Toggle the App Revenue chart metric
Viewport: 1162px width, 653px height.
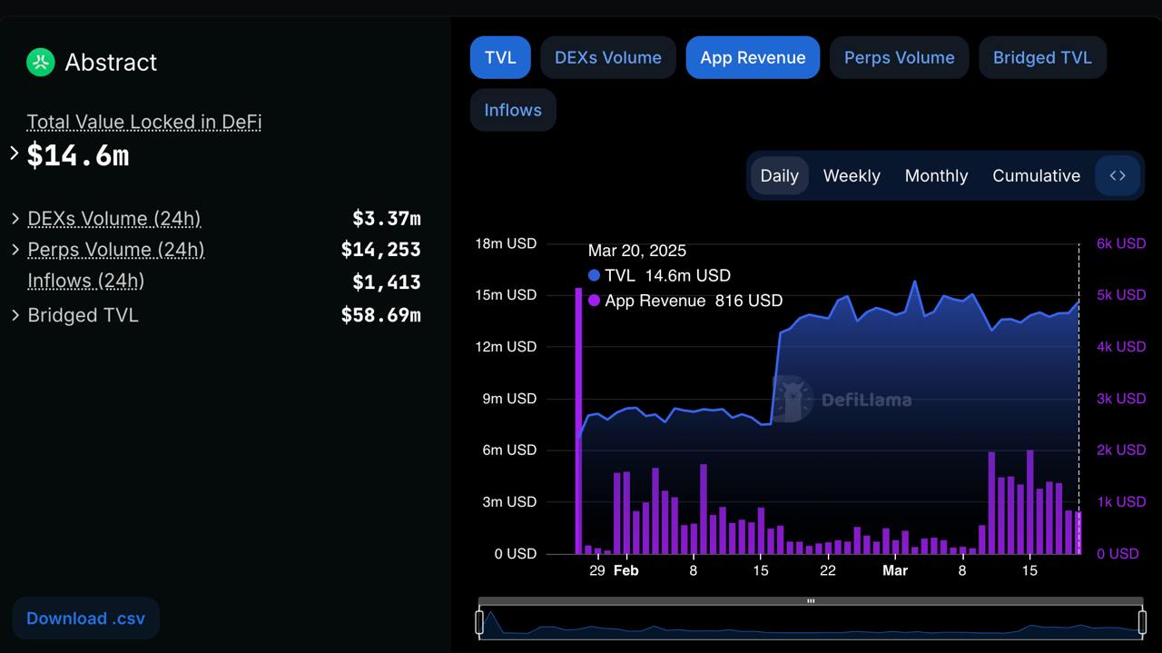pyautogui.click(x=753, y=57)
